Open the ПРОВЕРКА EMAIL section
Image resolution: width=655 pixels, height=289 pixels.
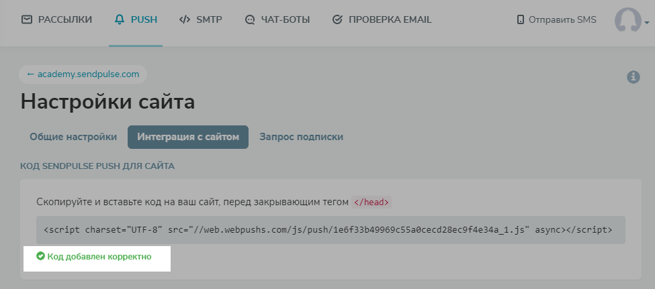click(x=390, y=19)
